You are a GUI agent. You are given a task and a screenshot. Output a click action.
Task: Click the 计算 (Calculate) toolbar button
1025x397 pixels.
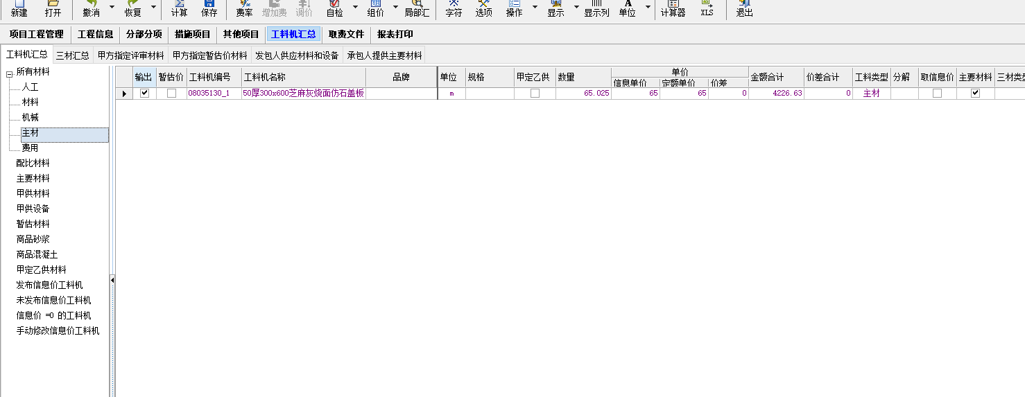[x=180, y=9]
